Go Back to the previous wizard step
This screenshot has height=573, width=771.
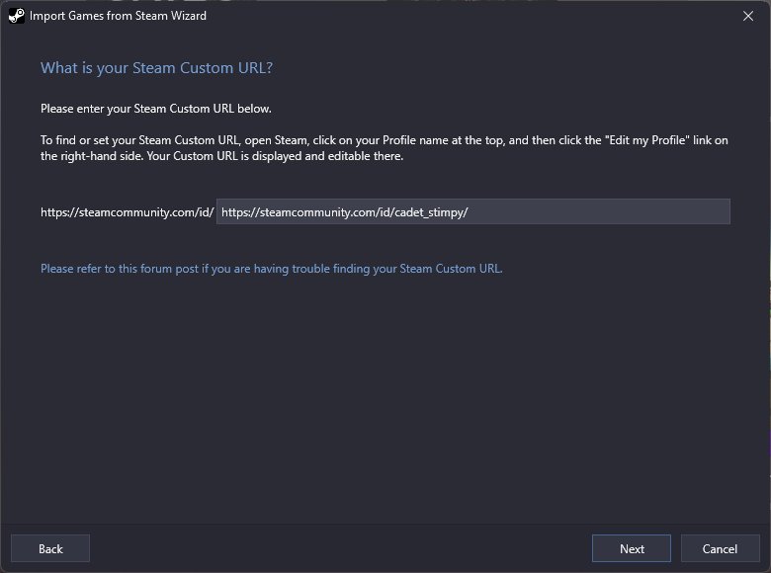coord(50,548)
